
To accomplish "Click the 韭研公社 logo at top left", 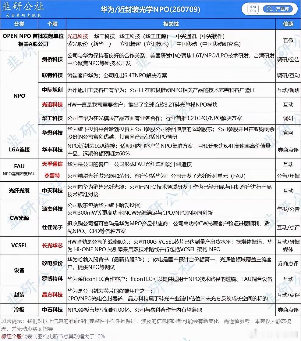I will coord(23,9).
